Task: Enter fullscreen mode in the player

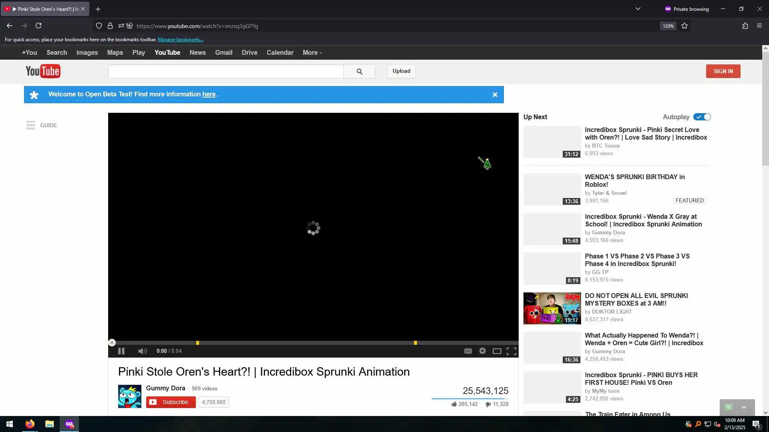Action: point(511,351)
